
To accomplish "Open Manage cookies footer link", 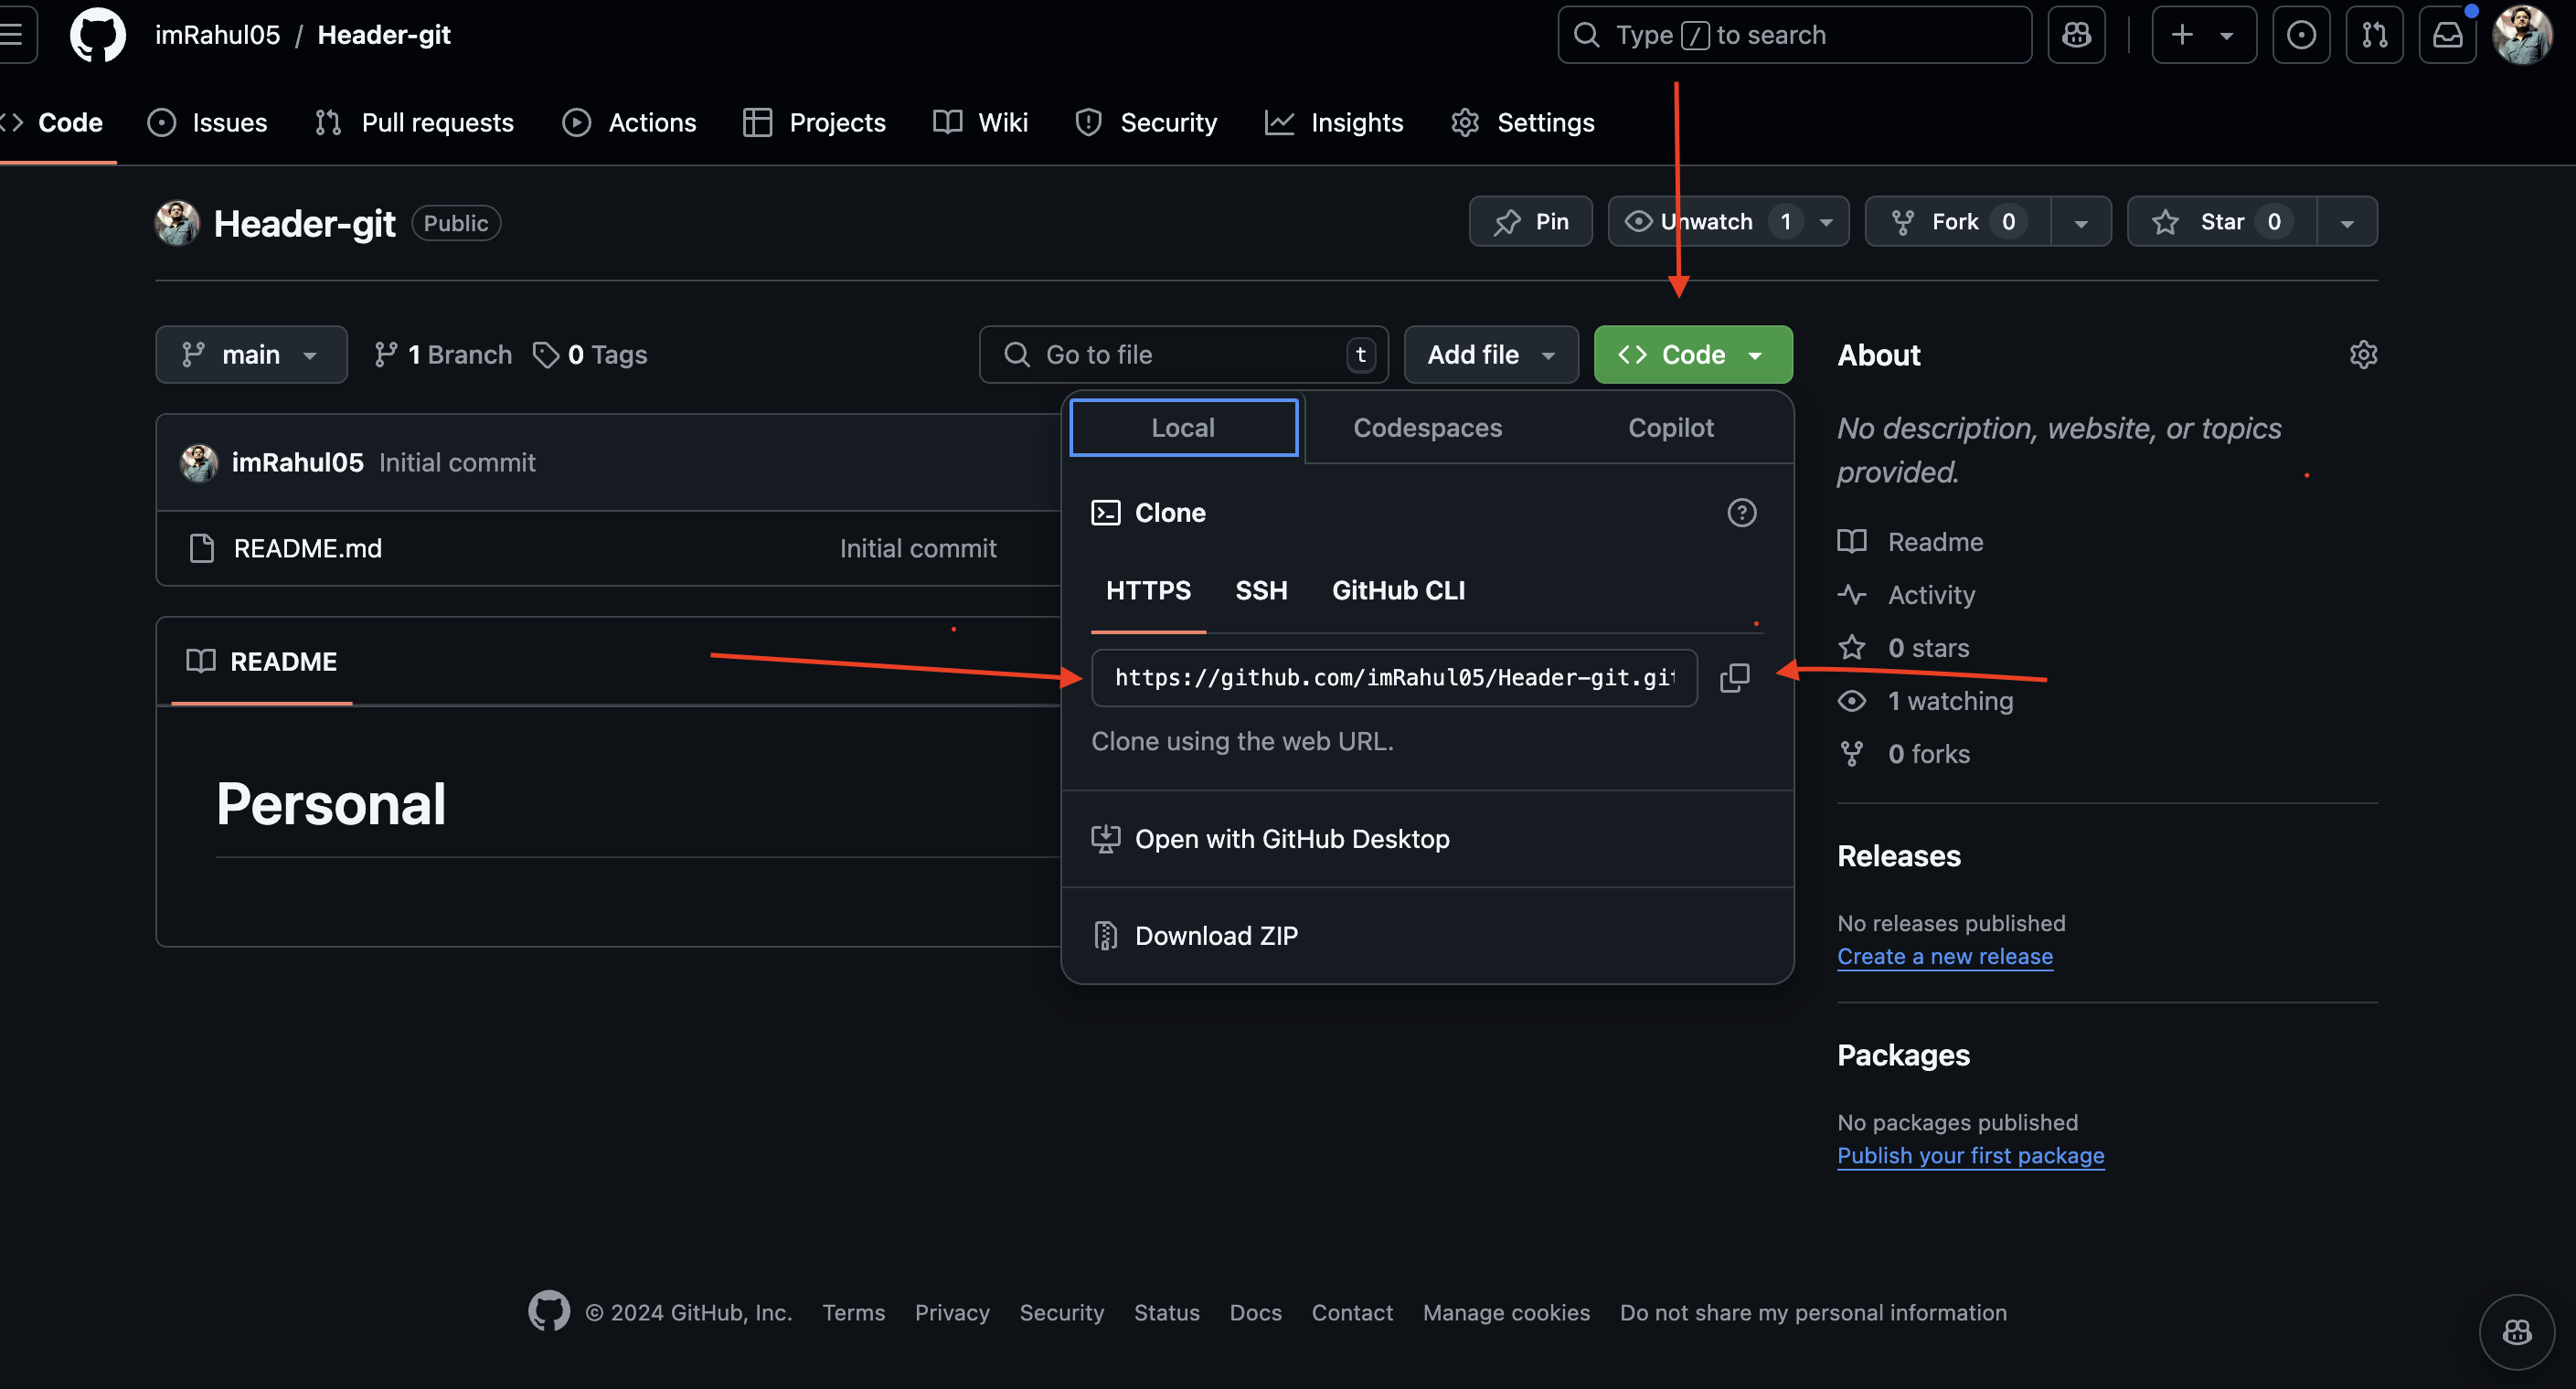I will click(x=1506, y=1312).
